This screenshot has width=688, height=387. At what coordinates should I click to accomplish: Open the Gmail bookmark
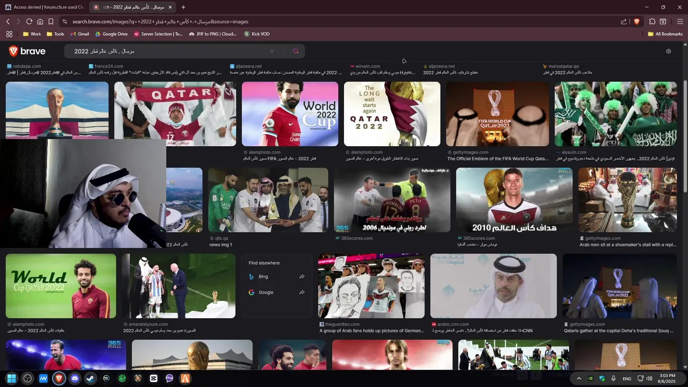pos(80,34)
